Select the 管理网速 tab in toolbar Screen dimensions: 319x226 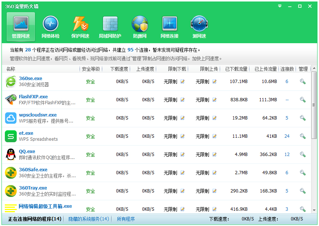click(21, 27)
